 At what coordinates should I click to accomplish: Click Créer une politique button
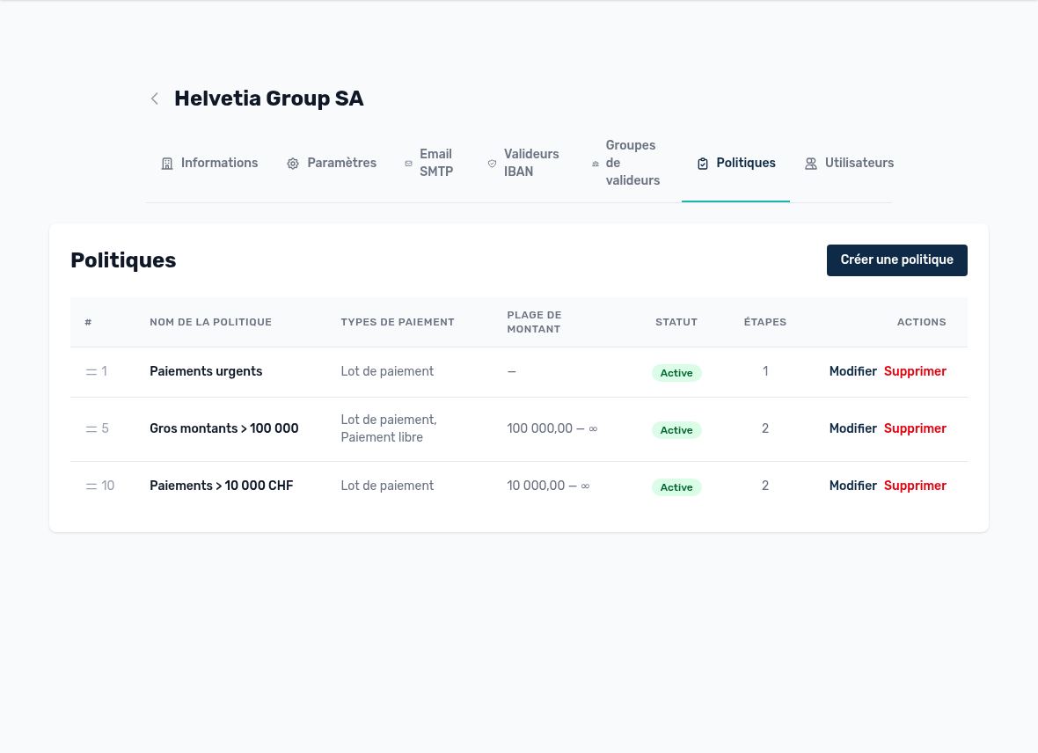tap(897, 260)
